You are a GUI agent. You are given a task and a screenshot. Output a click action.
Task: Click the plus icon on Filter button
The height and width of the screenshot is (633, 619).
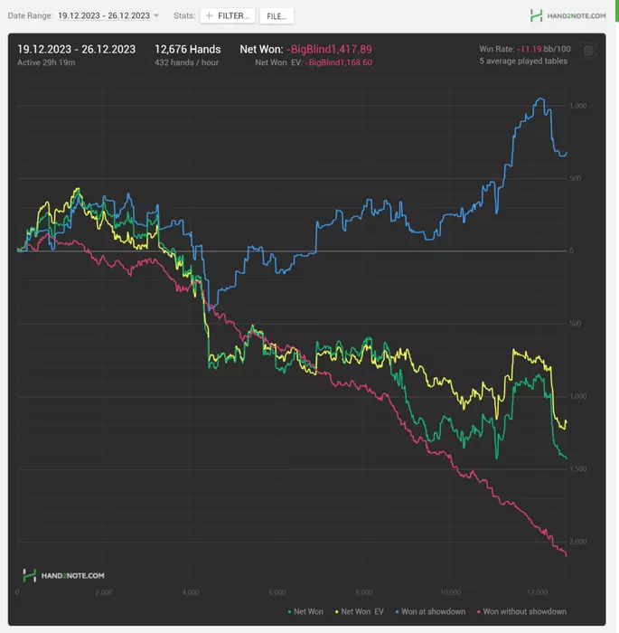pos(209,15)
